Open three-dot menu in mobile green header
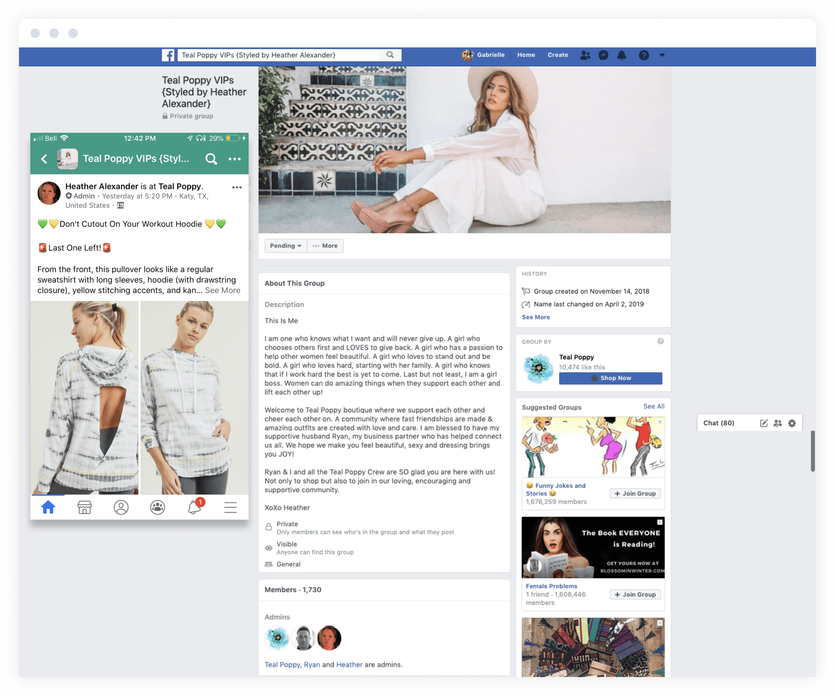The image size is (835, 696). tap(234, 159)
